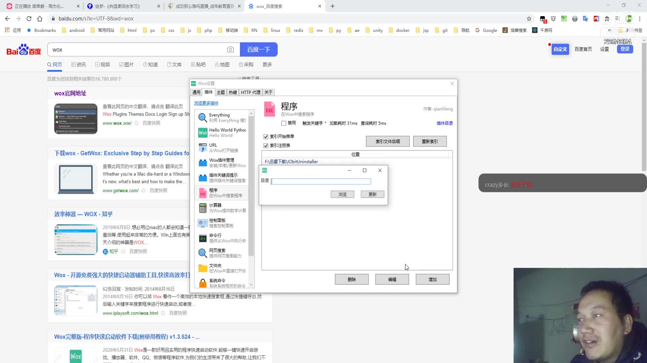Switch to the HTTP 代理 tab

[251, 92]
